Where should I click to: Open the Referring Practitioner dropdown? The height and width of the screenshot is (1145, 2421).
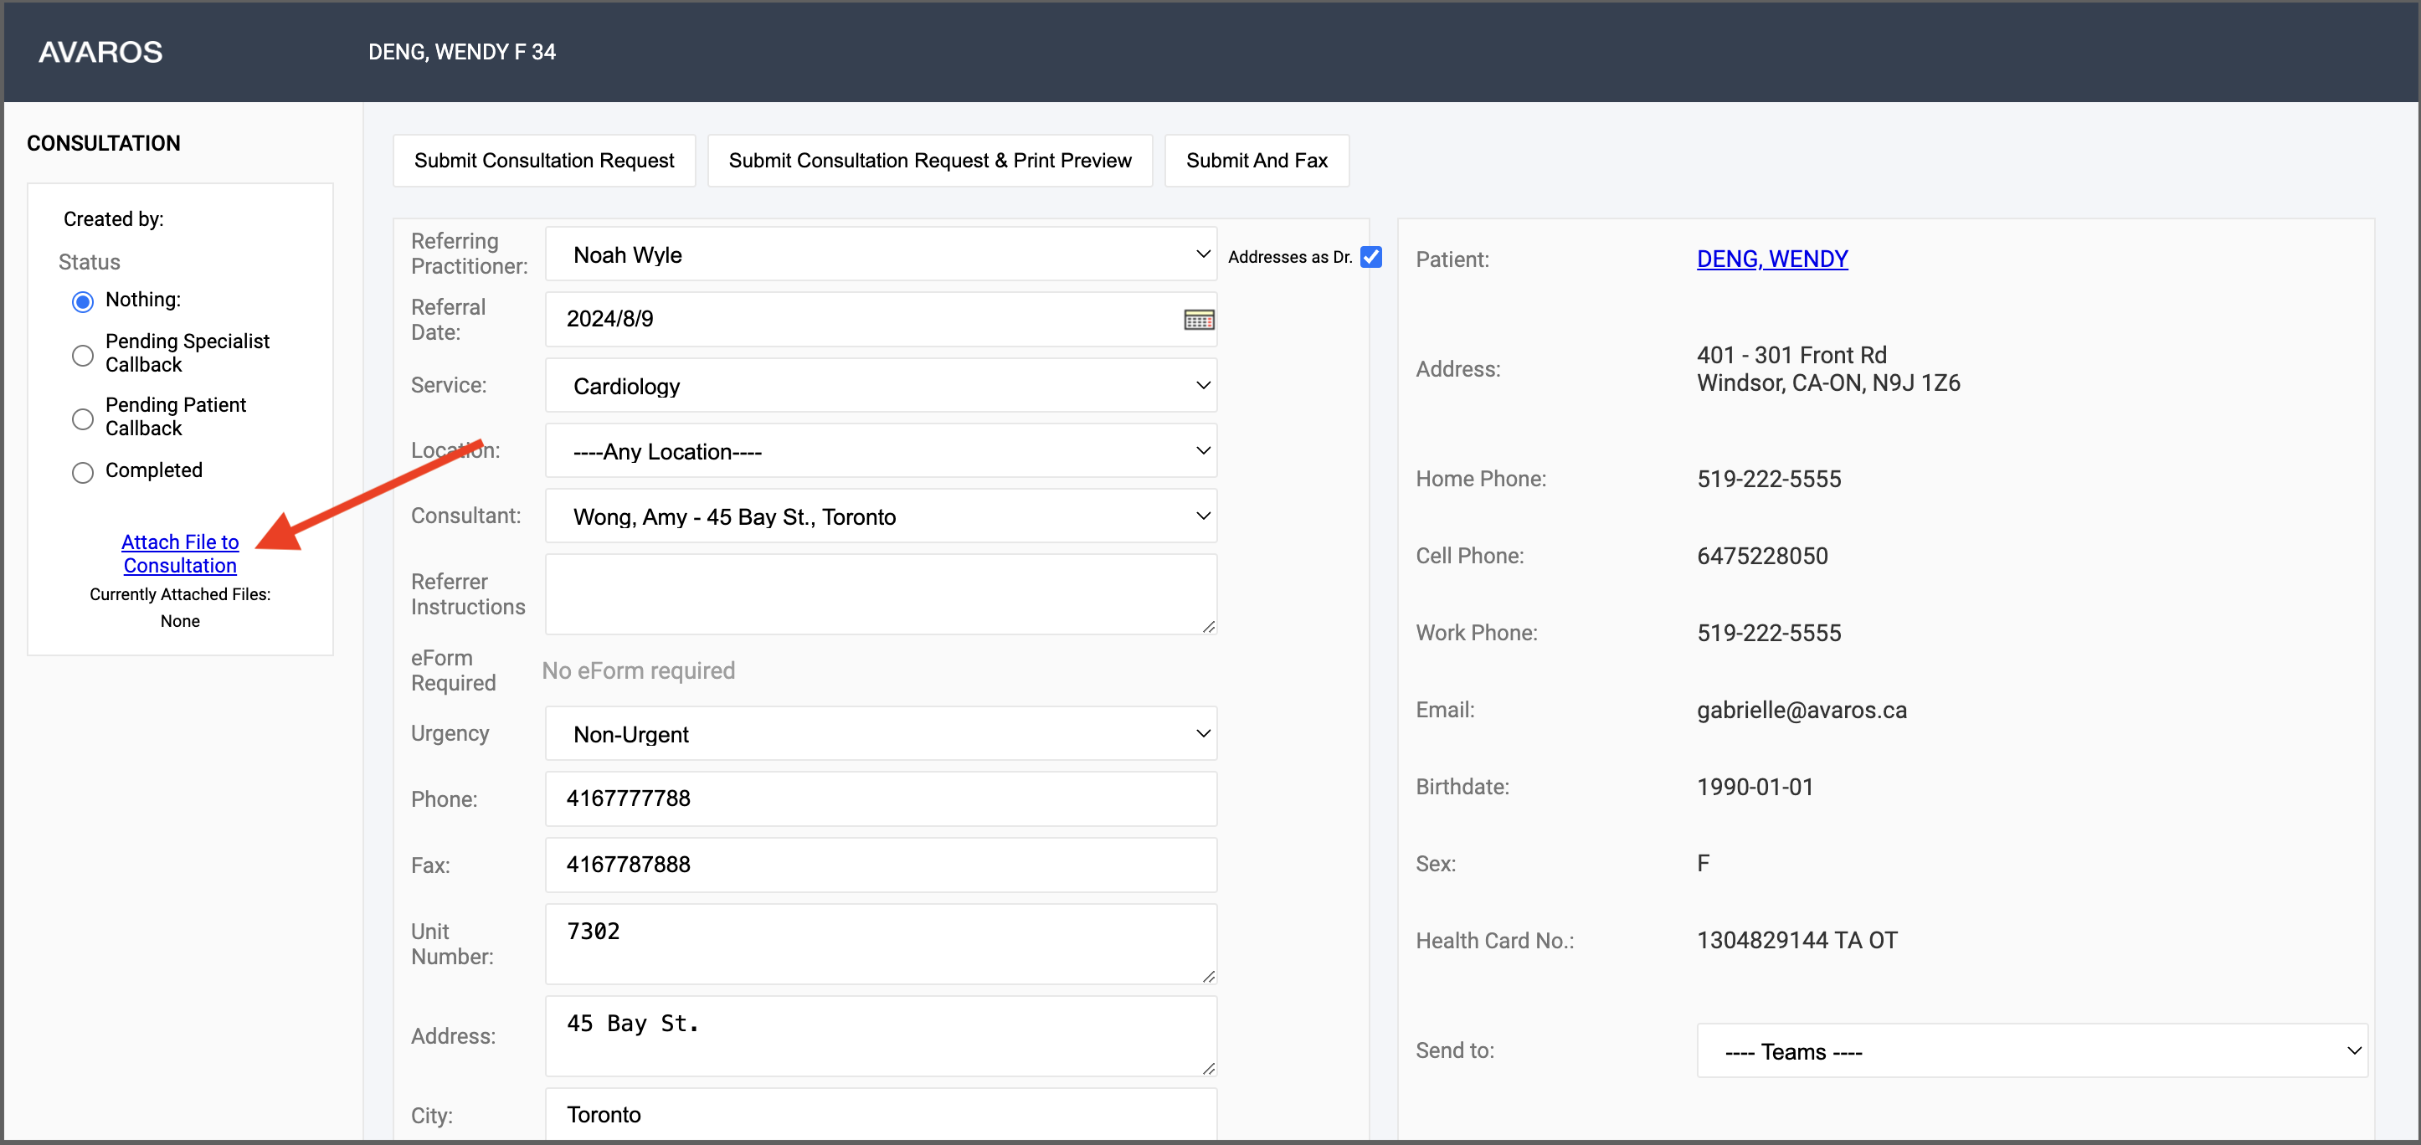coord(881,254)
